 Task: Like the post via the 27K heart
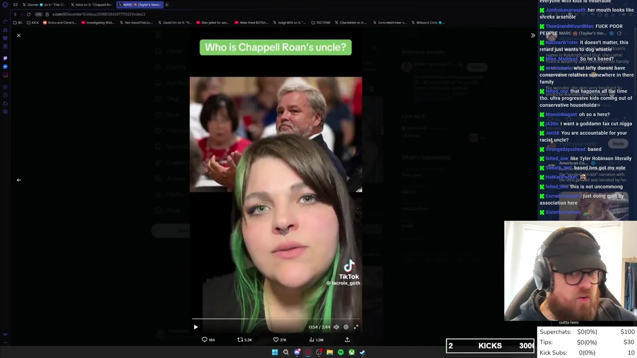[280, 340]
